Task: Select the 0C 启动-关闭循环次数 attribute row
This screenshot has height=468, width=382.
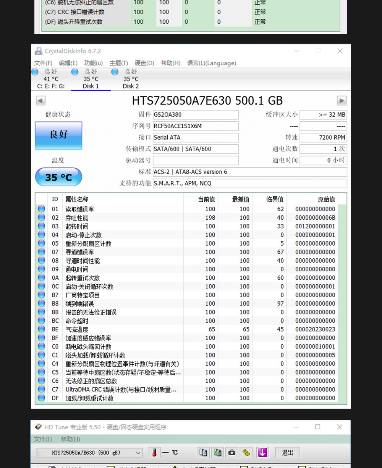Action: [x=187, y=286]
